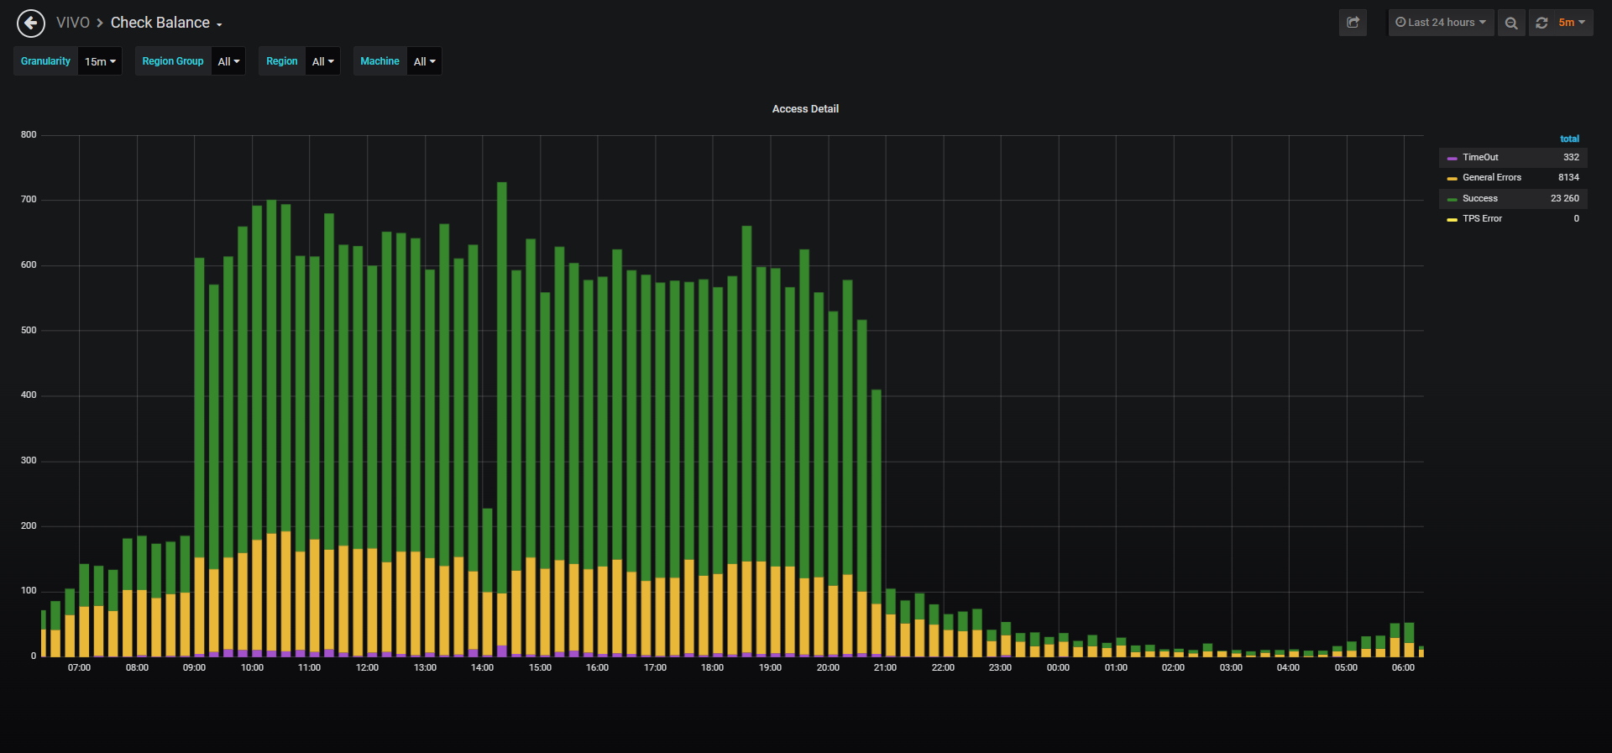Click the clock icon in time picker

pyautogui.click(x=1400, y=23)
